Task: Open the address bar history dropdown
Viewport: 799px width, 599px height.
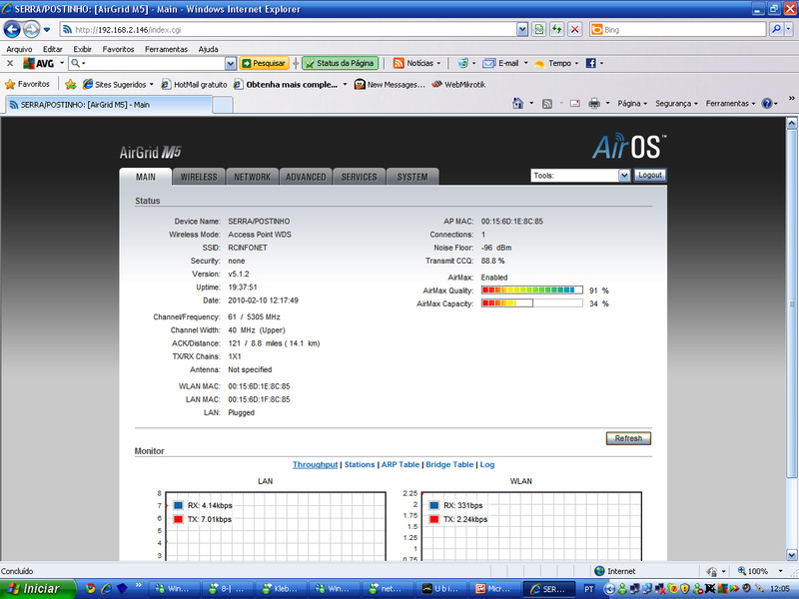Action: tap(522, 30)
